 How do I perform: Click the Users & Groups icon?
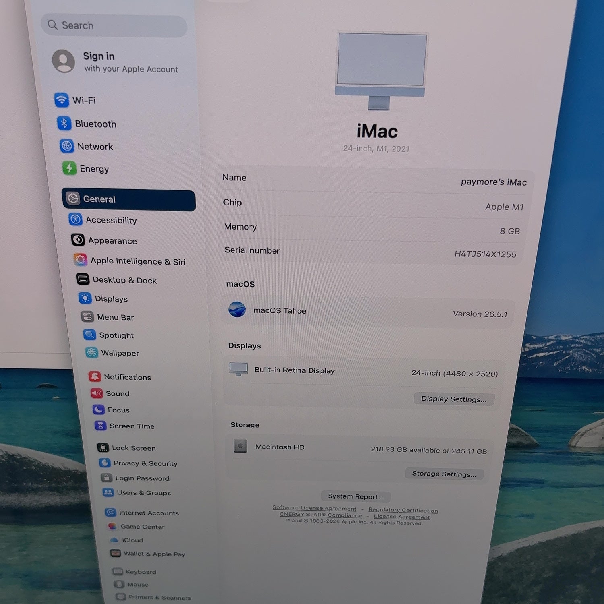108,492
